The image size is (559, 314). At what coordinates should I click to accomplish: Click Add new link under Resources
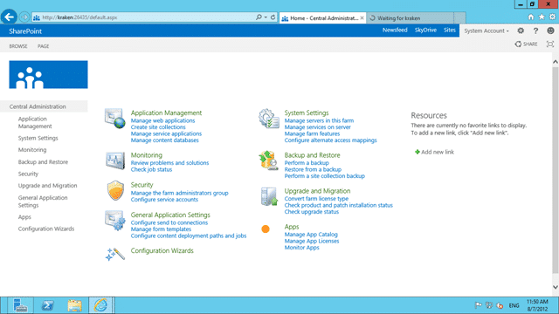(435, 152)
